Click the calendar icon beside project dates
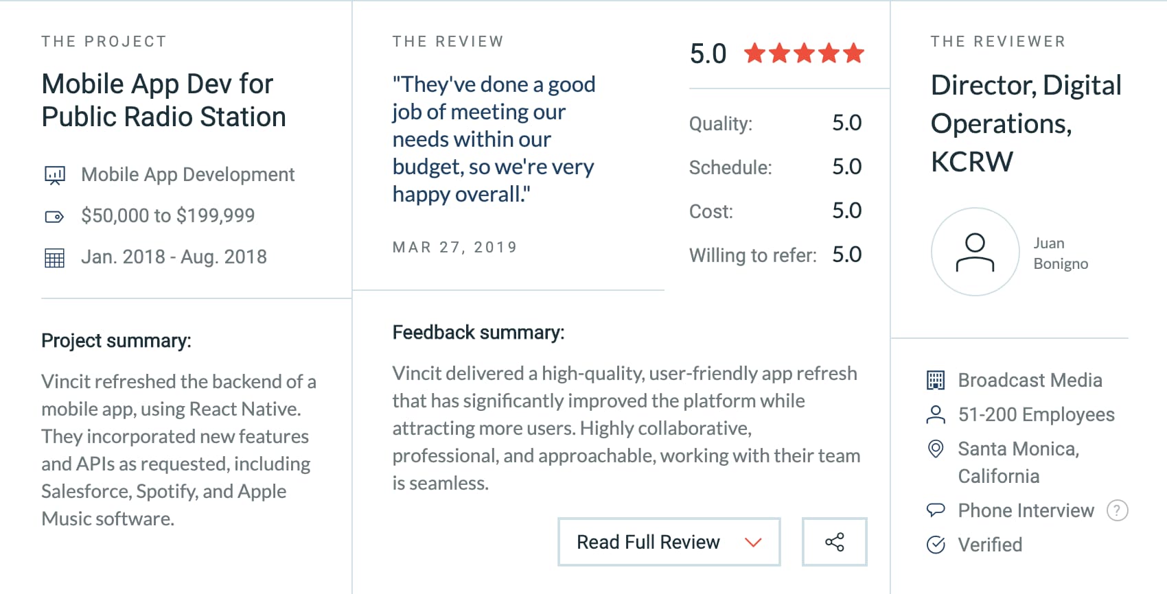Viewport: 1167px width, 594px height. pos(54,258)
